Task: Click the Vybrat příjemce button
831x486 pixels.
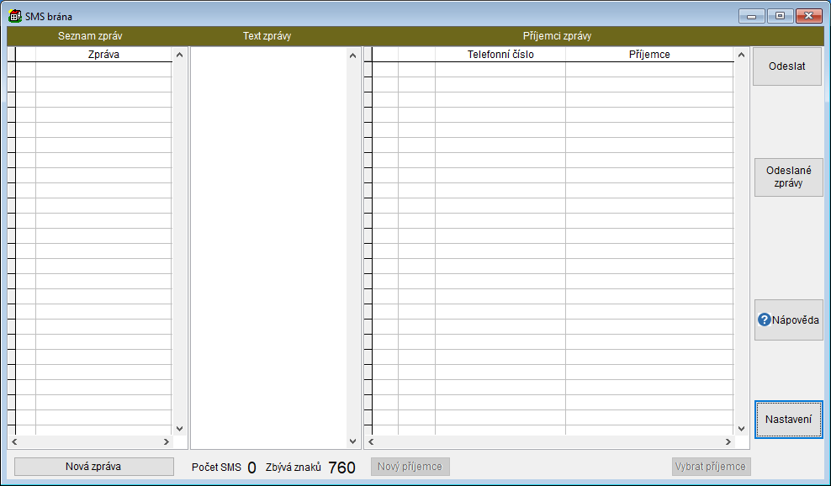Action: (711, 467)
